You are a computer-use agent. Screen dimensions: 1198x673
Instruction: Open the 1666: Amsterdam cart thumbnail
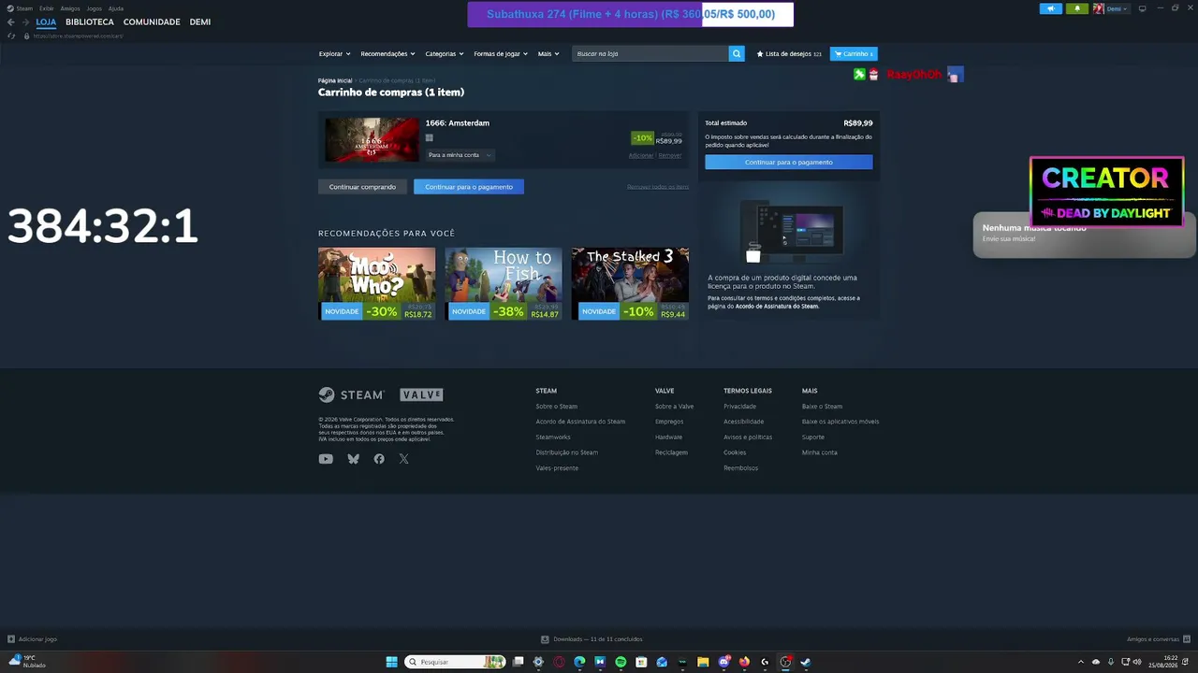pyautogui.click(x=372, y=139)
